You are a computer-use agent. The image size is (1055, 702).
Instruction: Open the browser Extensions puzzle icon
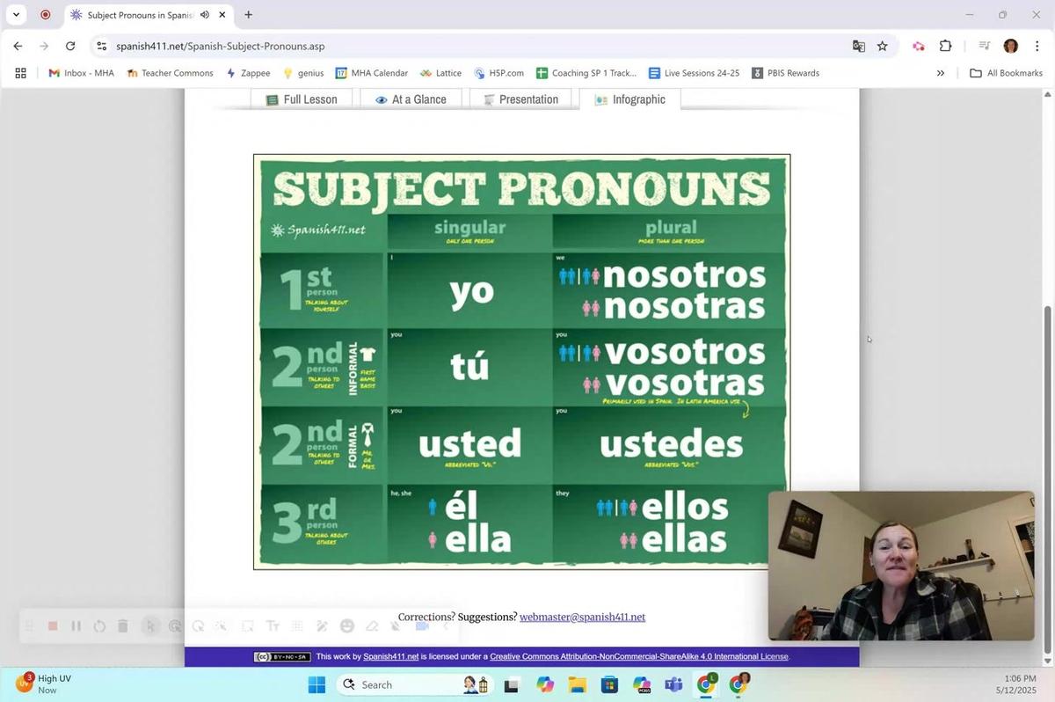click(x=946, y=46)
